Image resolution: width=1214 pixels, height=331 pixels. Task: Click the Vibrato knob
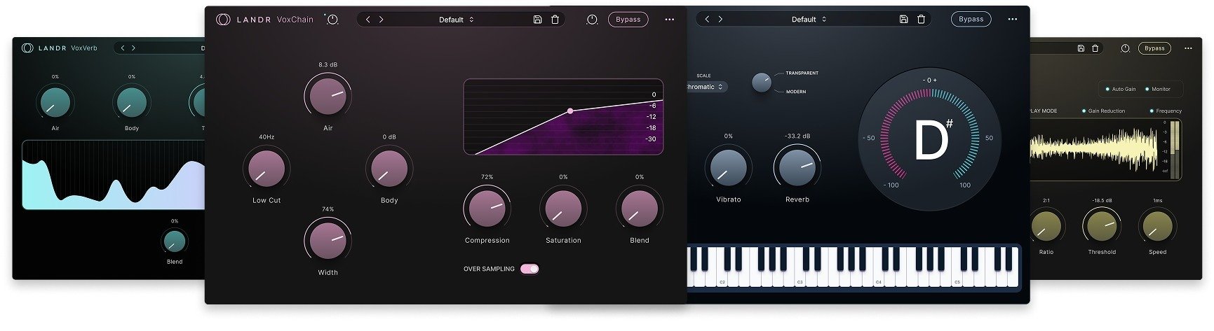click(728, 167)
